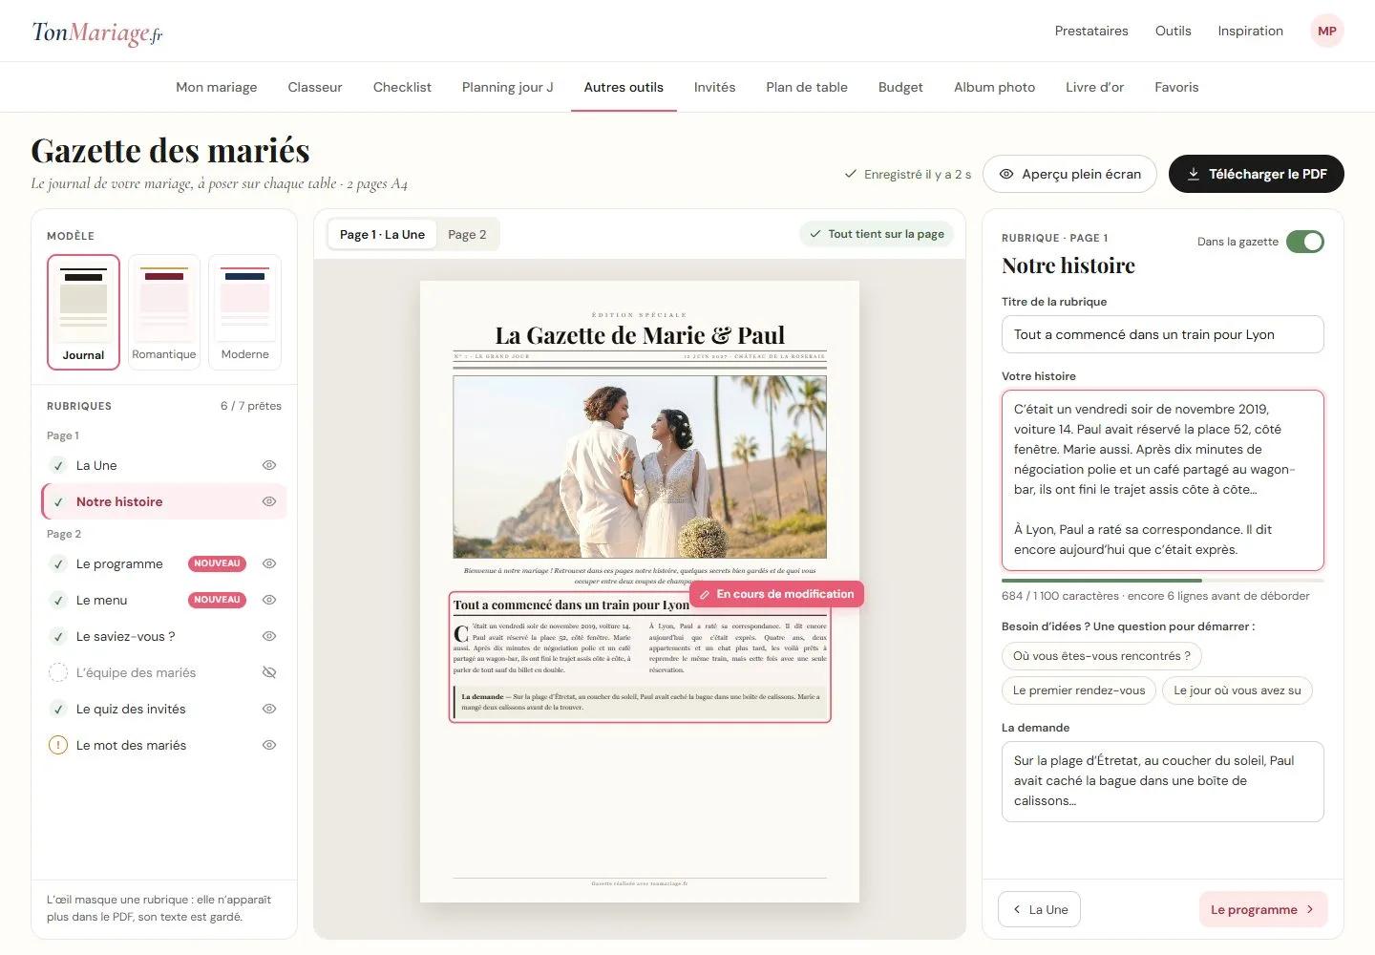This screenshot has height=955, width=1375.
Task: Click the couple photo in the gazette preview
Action: pos(639,466)
